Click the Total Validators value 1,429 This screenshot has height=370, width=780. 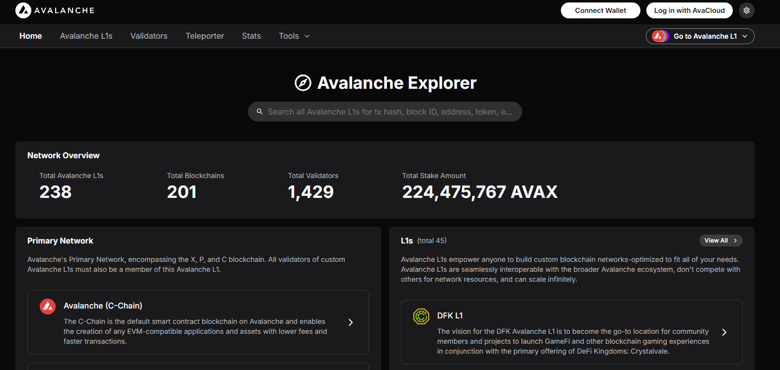(x=311, y=192)
